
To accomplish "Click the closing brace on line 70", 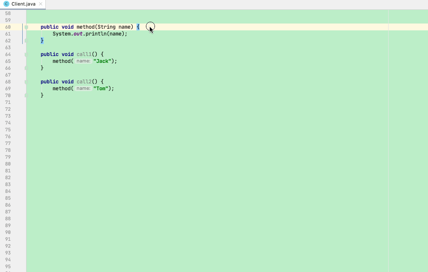I will (x=42, y=95).
